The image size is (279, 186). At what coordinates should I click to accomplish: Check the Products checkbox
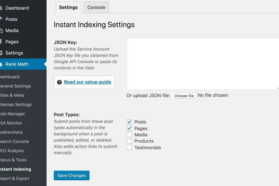coord(129,141)
